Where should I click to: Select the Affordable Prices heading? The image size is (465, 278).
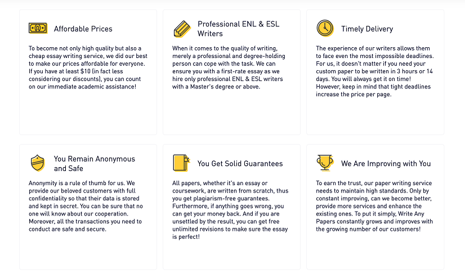pos(83,29)
